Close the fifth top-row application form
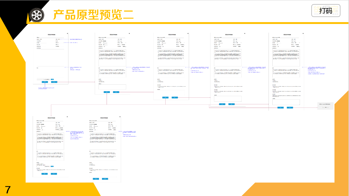This screenshot has width=349, height=196. pyautogui.click(x=303, y=33)
